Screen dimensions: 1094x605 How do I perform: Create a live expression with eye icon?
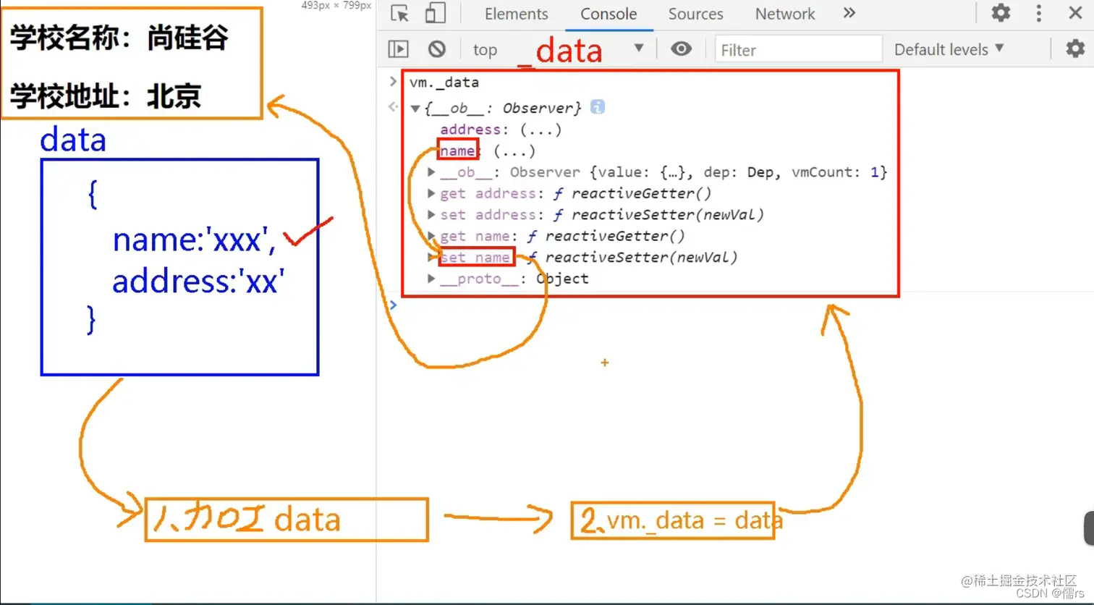tap(681, 48)
